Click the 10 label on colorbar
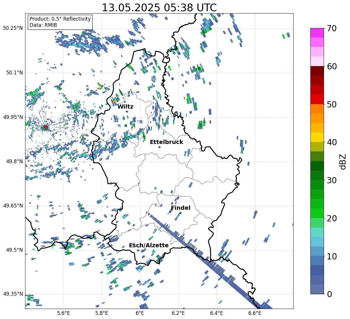Viewport: 350px width, 319px height. (x=332, y=256)
